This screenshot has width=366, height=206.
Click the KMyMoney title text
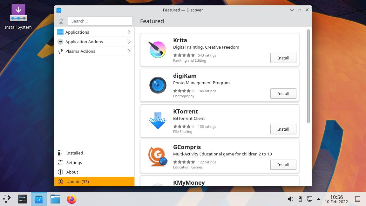tap(189, 183)
